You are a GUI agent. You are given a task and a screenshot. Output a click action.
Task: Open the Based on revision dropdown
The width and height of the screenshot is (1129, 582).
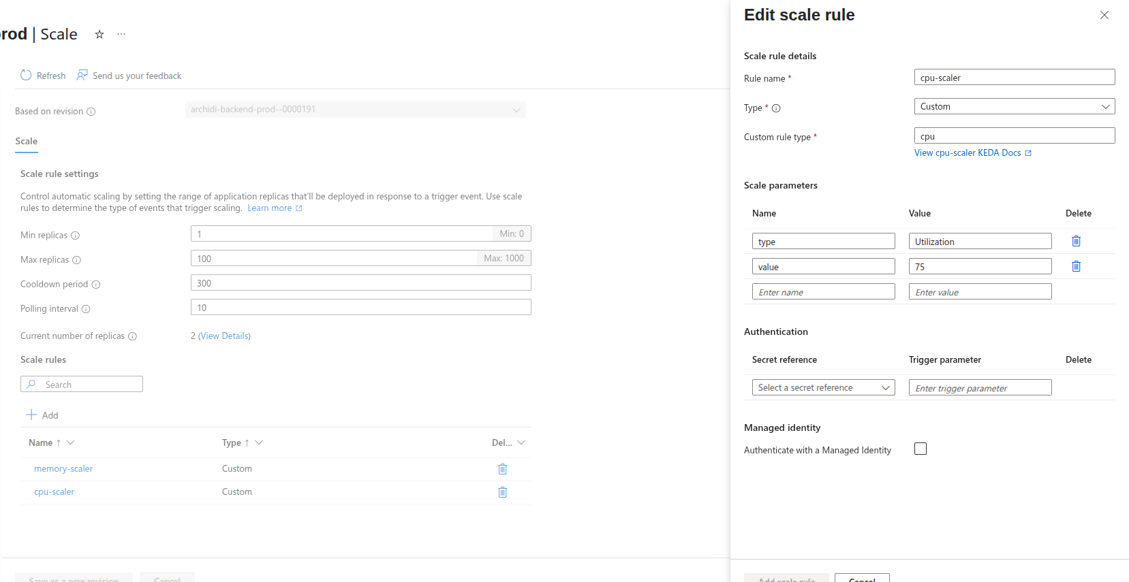pos(356,110)
